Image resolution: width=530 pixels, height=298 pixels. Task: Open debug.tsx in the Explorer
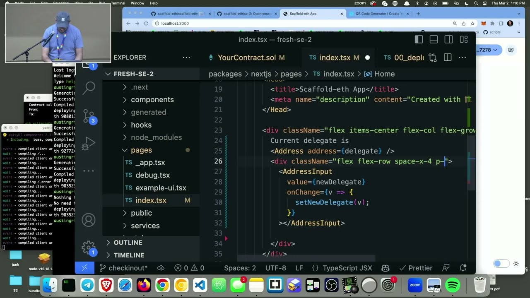pos(152,175)
